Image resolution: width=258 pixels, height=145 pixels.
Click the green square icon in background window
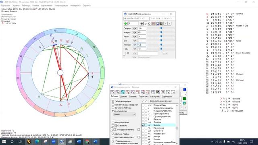184,99
